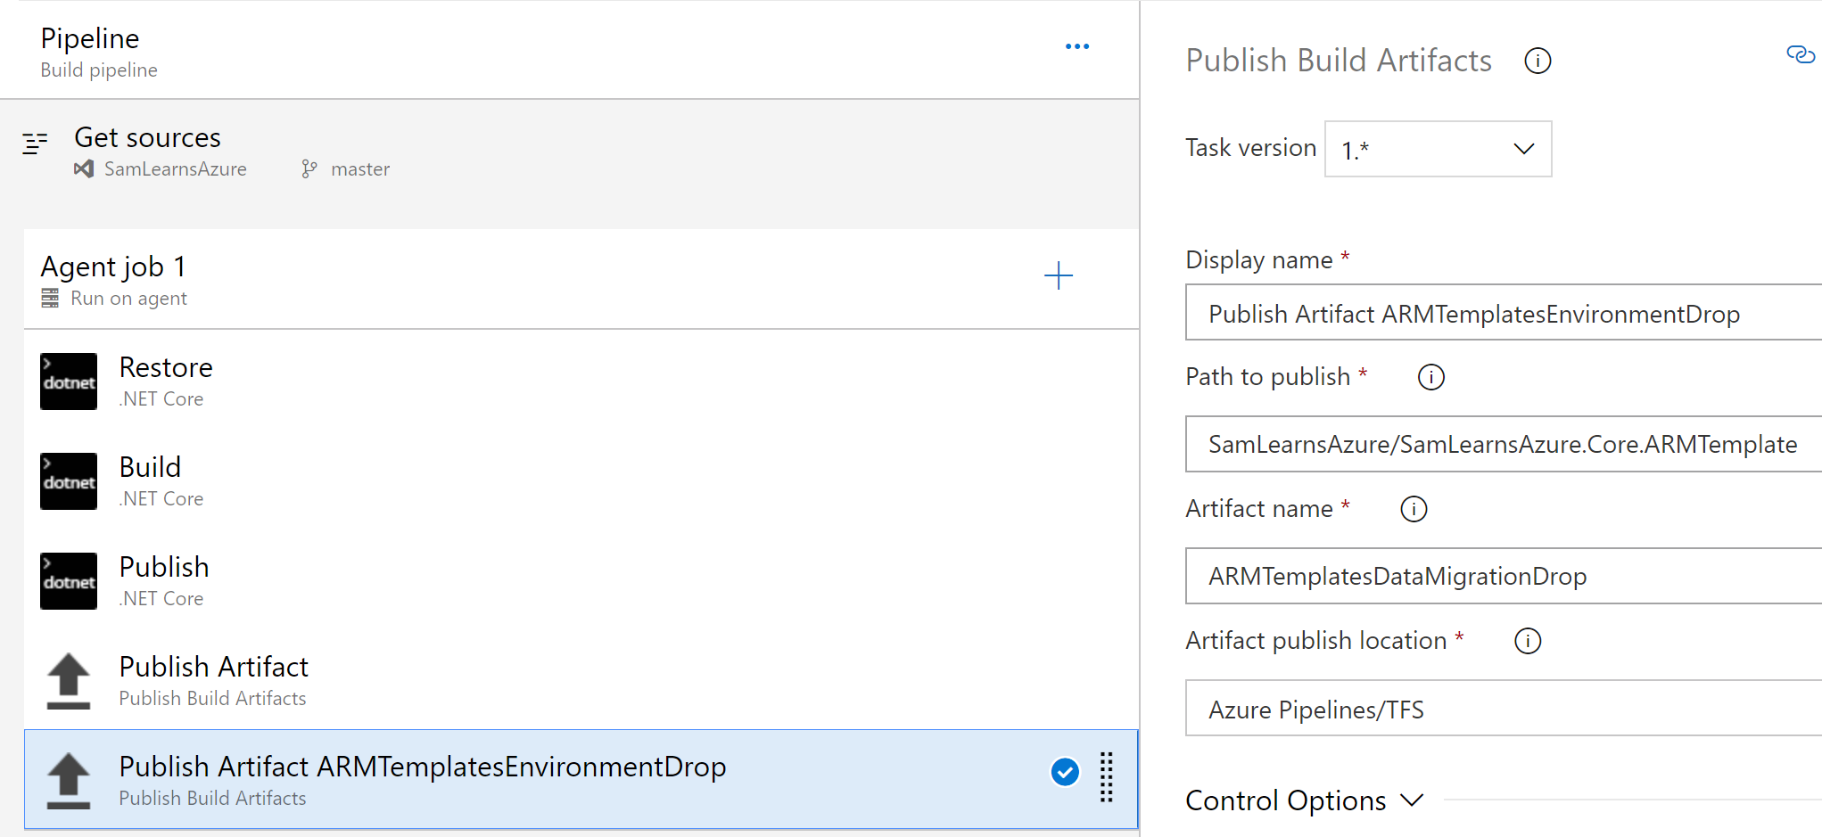Click the Artifact name info icon
This screenshot has height=837, width=1822.
tap(1414, 509)
